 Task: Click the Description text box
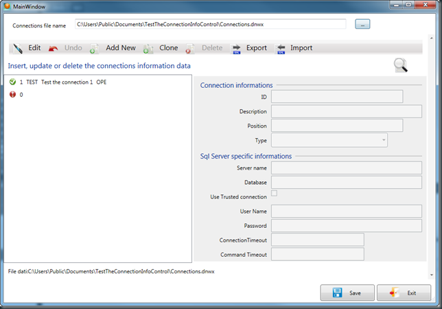346,111
